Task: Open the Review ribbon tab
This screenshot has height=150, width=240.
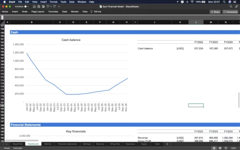Action: pyautogui.click(x=75, y=12)
